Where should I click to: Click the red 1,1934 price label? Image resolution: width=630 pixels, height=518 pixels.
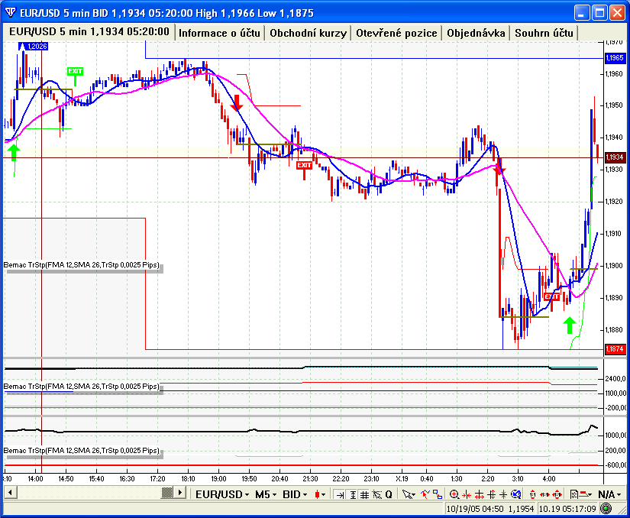(x=614, y=157)
